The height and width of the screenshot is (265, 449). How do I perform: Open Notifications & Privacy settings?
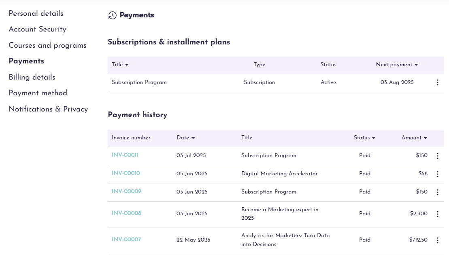[48, 109]
